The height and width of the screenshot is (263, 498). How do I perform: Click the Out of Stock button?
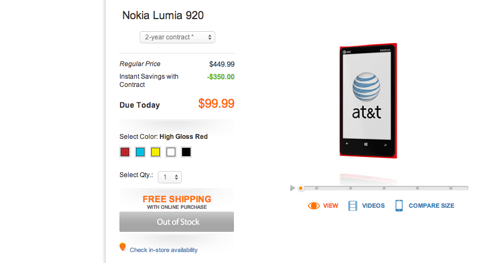176,222
